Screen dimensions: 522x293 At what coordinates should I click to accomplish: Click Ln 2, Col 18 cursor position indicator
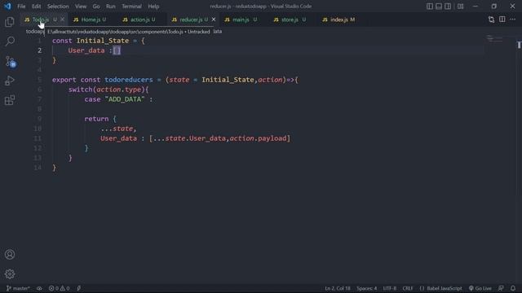[338, 288]
